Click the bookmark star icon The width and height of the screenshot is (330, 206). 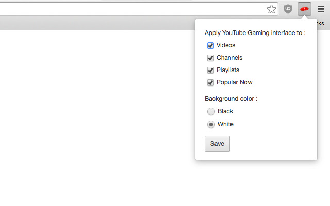[x=271, y=9]
